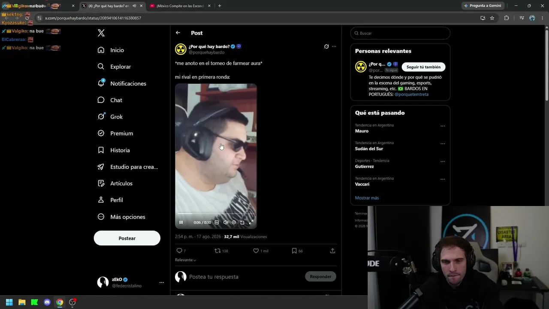549x309 pixels.
Task: Open Explorar in the sidebar
Action: [115, 67]
